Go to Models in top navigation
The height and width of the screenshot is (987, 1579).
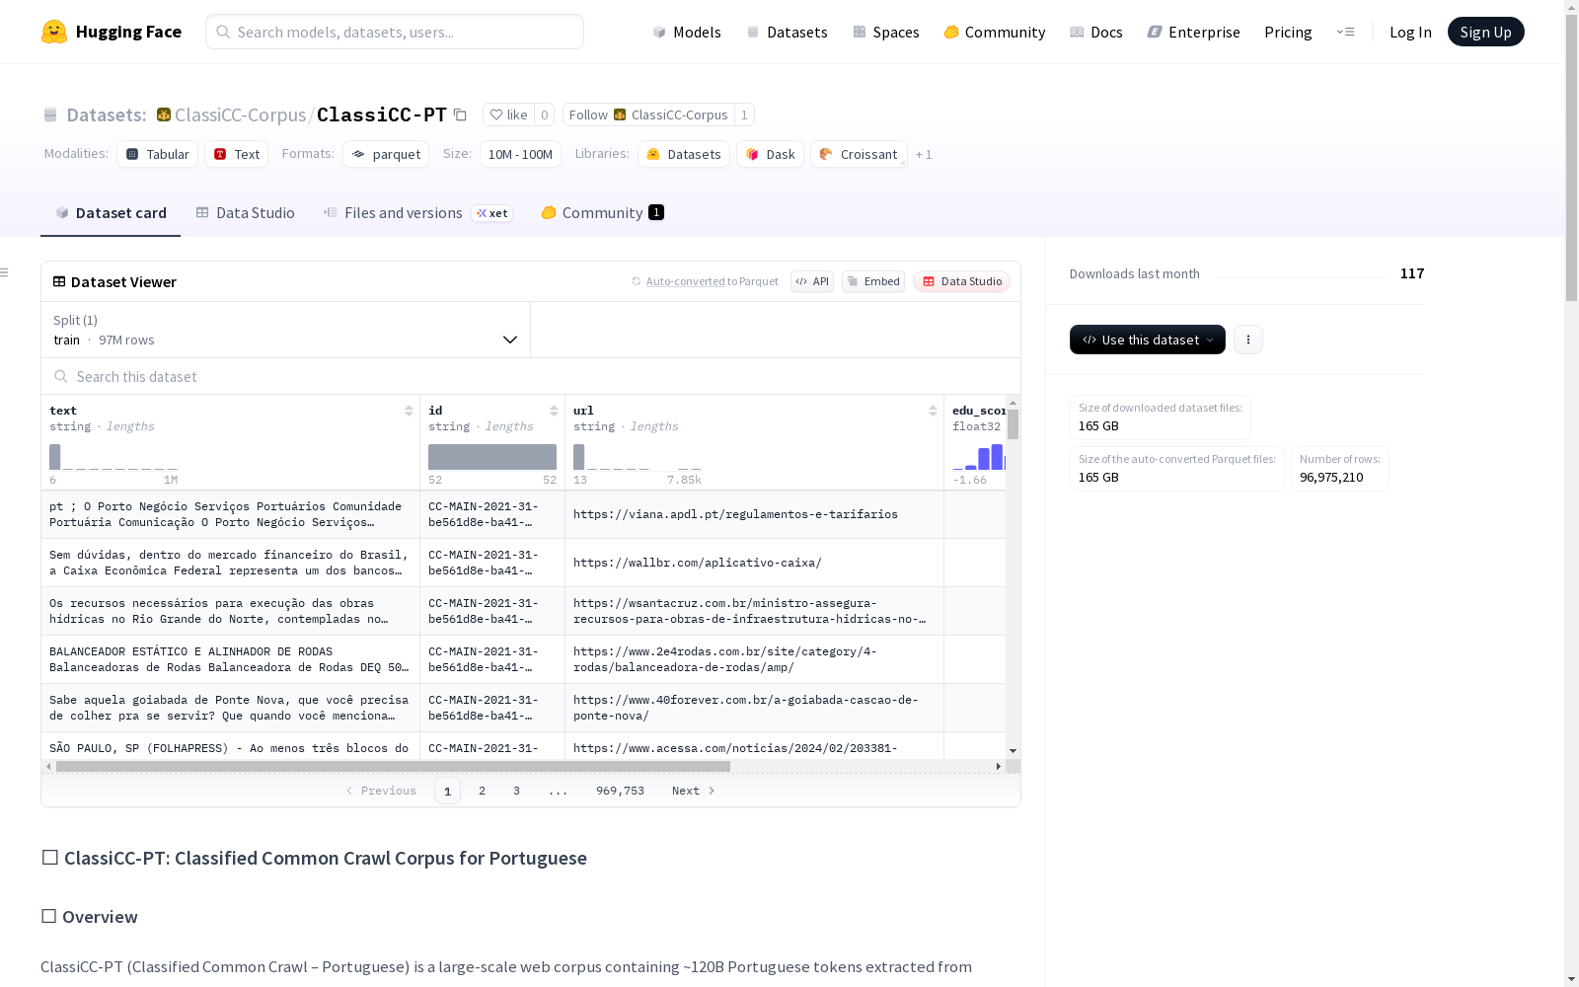(687, 32)
